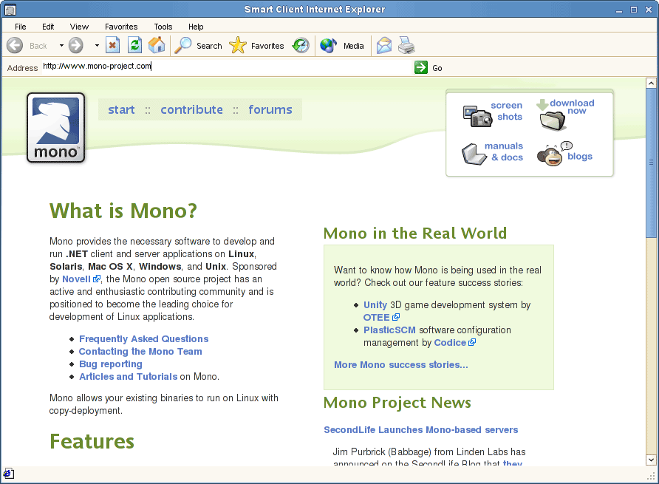Click the IE status bar icon
The width and height of the screenshot is (659, 484).
coord(8,474)
